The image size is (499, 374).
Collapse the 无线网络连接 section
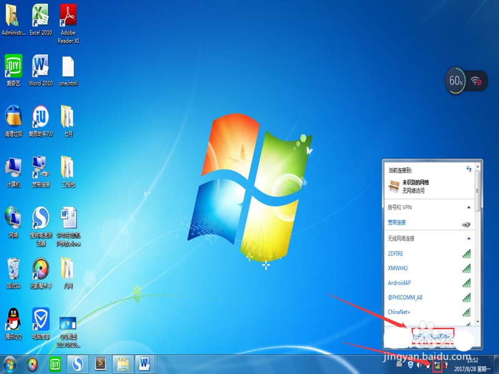point(469,238)
